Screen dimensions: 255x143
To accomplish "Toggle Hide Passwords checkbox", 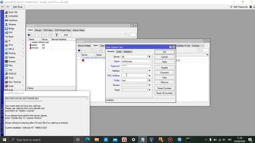I will (x=231, y=7).
